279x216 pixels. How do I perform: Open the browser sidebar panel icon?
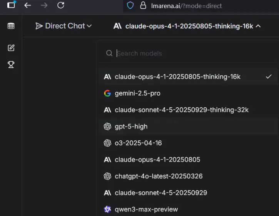point(12,5)
